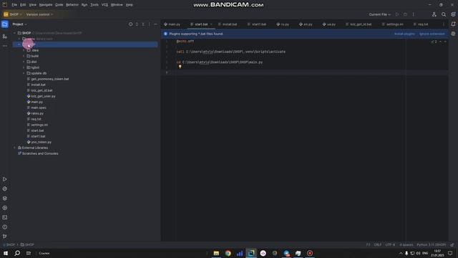Viewport: 458px width, 258px height.
Task: Open Project panel options menu
Action: 150,24
